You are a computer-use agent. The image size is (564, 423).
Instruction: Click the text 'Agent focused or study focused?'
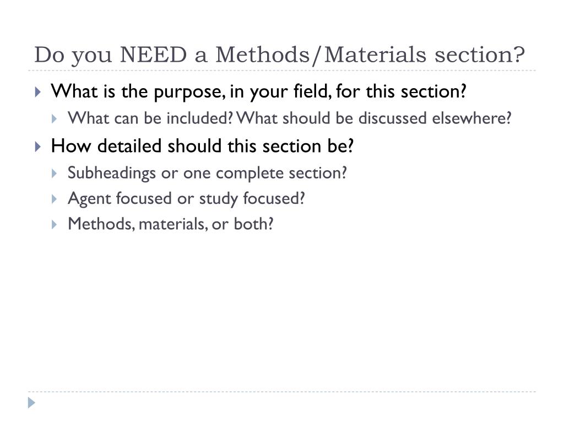(x=186, y=198)
